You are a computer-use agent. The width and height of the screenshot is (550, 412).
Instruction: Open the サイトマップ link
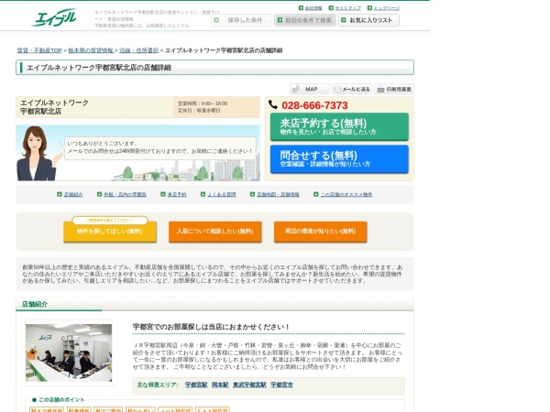(347, 8)
